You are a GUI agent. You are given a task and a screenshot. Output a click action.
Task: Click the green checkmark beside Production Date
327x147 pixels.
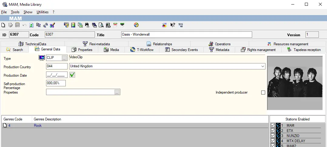(x=72, y=75)
